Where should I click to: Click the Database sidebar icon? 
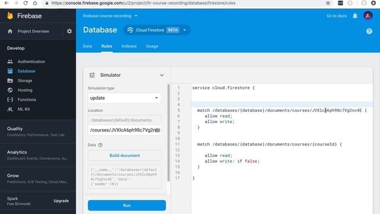pyautogui.click(x=10, y=71)
